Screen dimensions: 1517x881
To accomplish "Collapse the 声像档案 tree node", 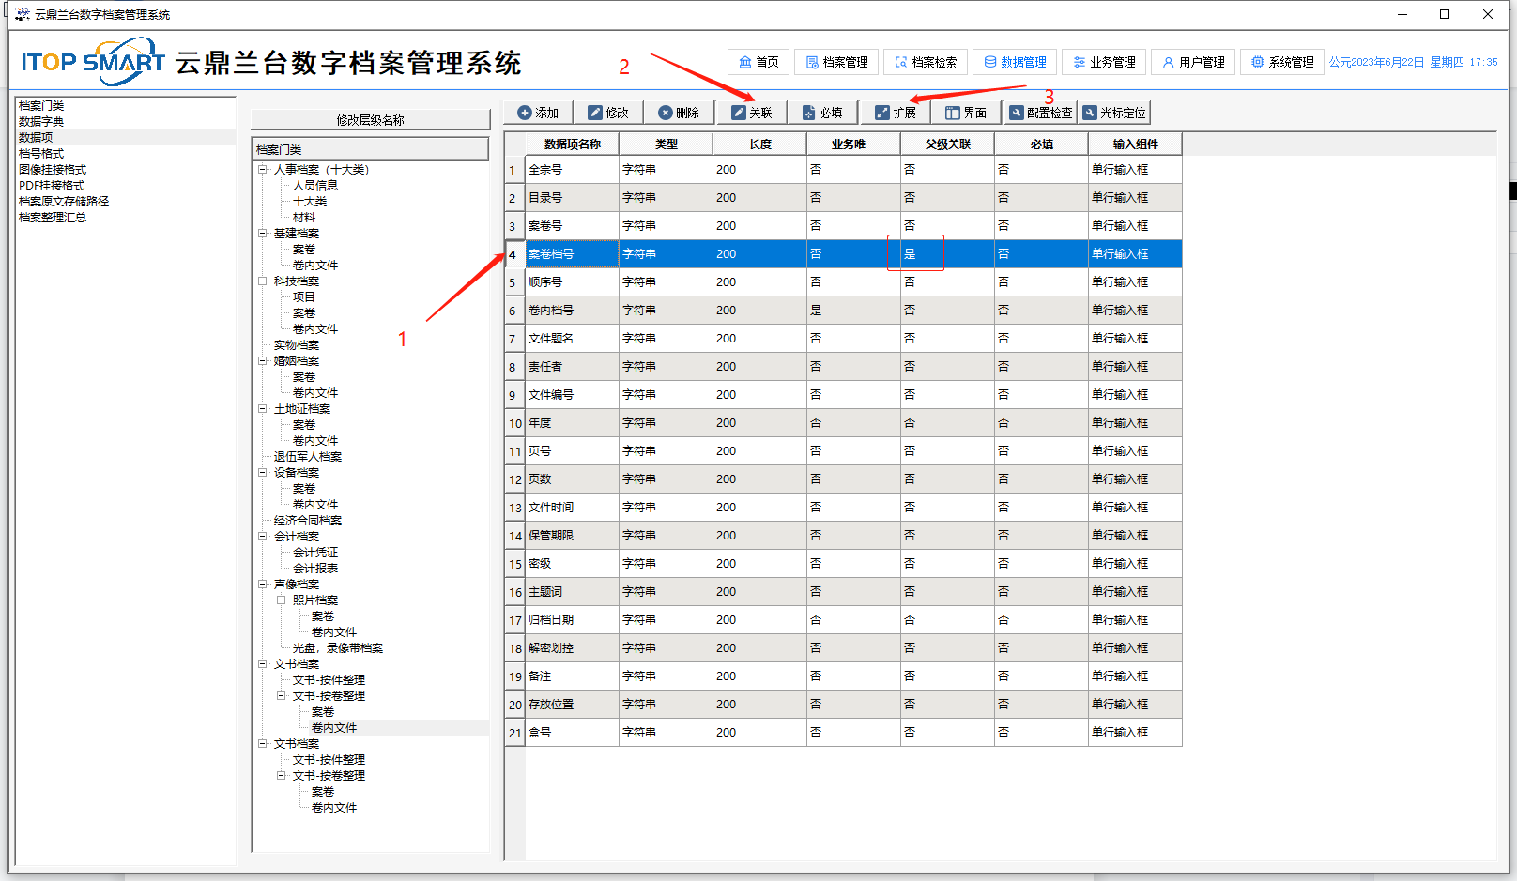I will (x=263, y=585).
